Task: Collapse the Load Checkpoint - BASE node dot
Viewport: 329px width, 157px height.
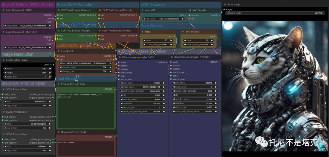Action: point(3,10)
